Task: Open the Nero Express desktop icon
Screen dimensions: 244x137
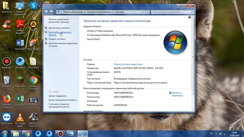Action: pos(33,45)
